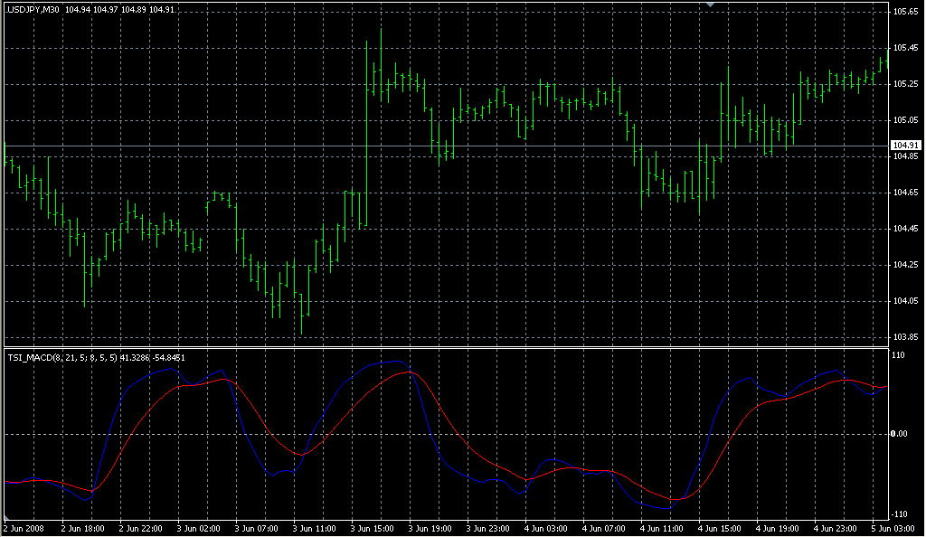The image size is (926, 537).
Task: Click the 2 Jun 2008 date label
Action: click(24, 528)
